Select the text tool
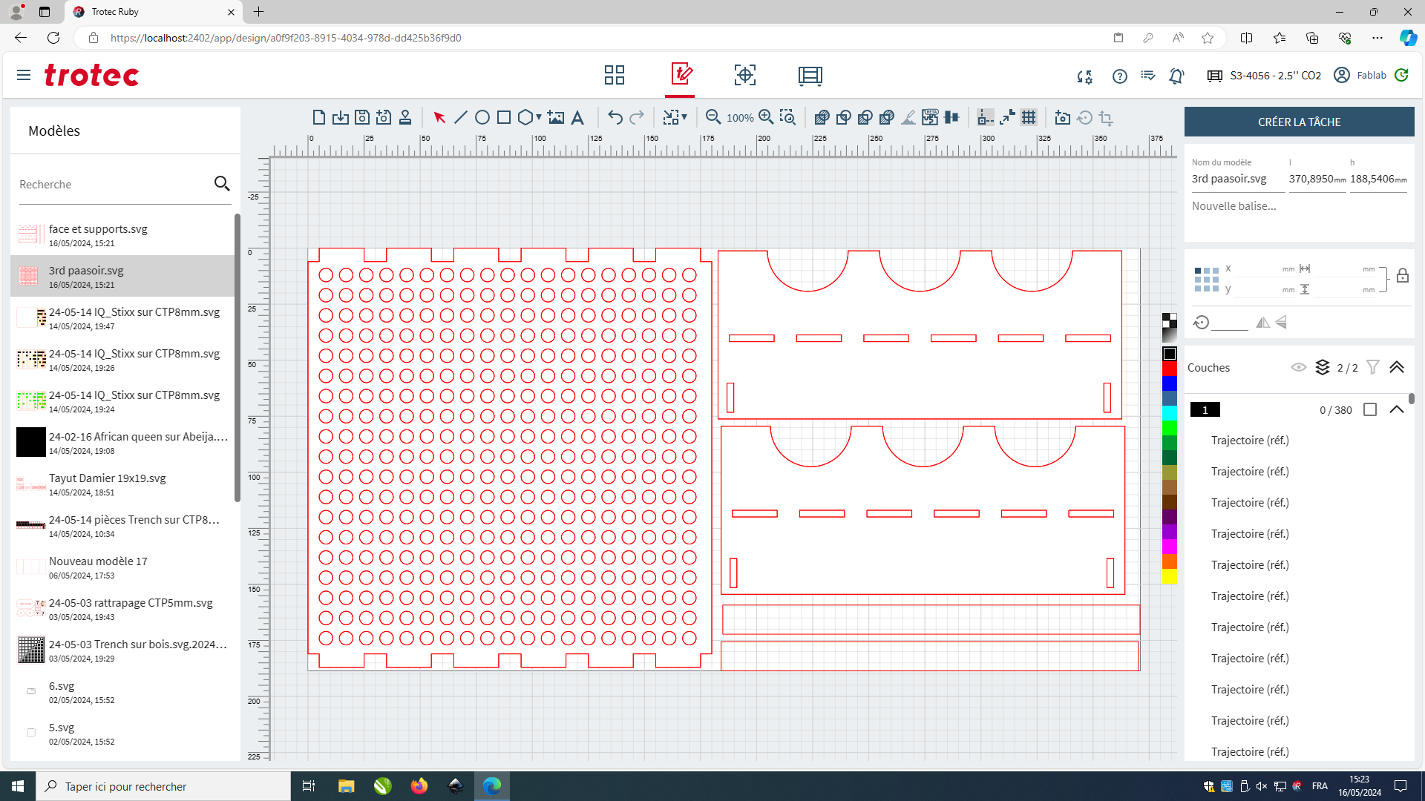1425x801 pixels. [577, 117]
